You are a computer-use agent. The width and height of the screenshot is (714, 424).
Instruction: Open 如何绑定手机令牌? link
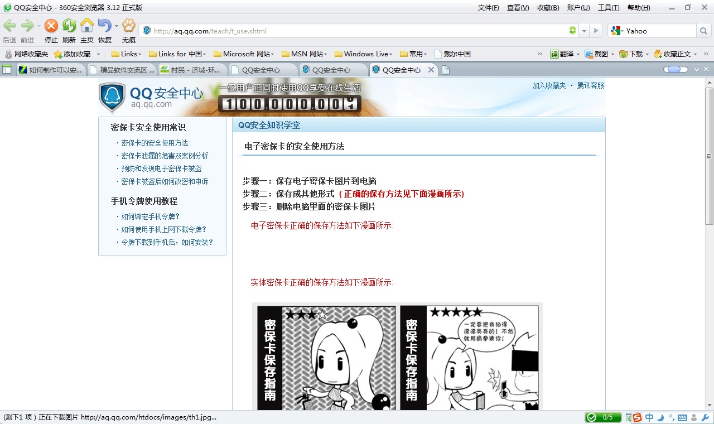[x=151, y=216]
